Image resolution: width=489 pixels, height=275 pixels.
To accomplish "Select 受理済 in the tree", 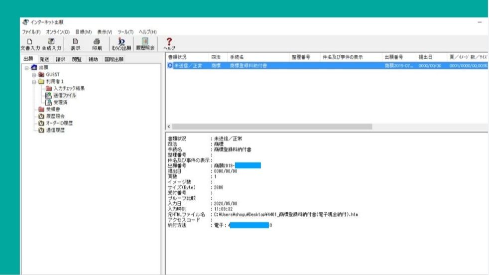I will click(60, 102).
